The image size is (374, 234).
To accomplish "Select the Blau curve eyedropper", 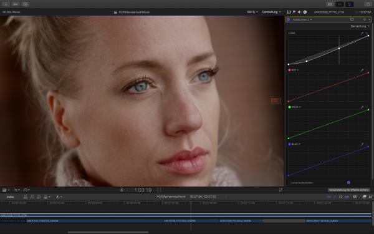I will tap(362, 144).
